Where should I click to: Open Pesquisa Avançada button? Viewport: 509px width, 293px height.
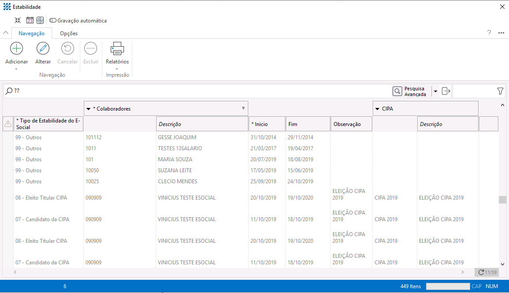[x=410, y=91]
